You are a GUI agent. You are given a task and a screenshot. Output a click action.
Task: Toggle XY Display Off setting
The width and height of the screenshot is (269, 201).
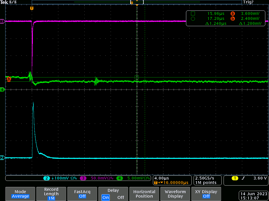[206, 194]
